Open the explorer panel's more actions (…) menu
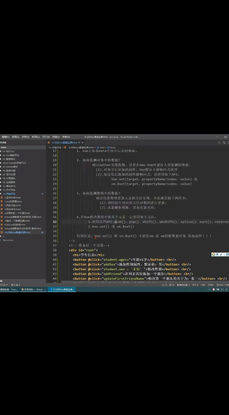The height and width of the screenshot is (415, 229). pos(42,142)
